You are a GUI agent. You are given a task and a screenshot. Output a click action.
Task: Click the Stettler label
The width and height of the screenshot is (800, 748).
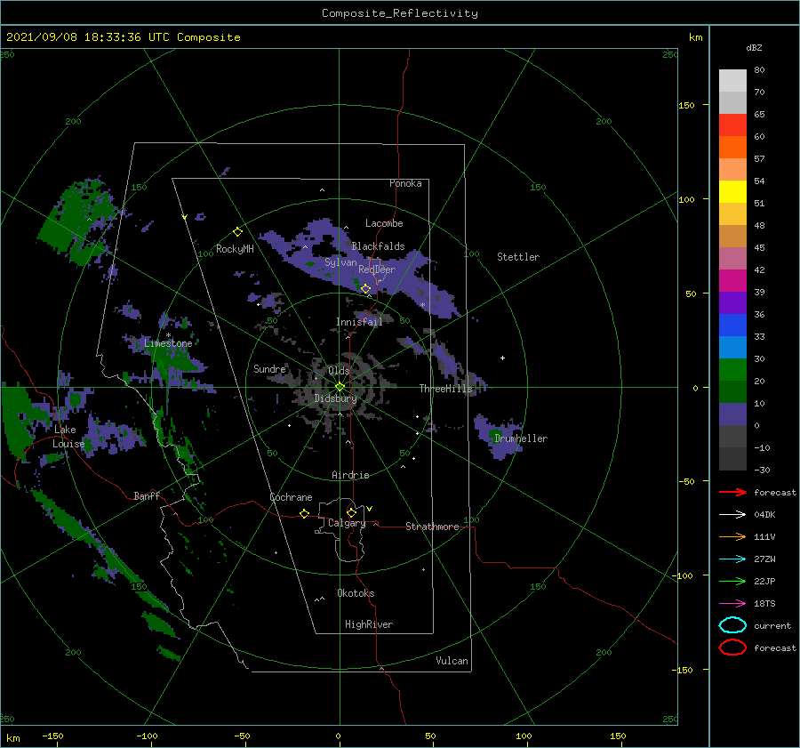pyautogui.click(x=518, y=257)
